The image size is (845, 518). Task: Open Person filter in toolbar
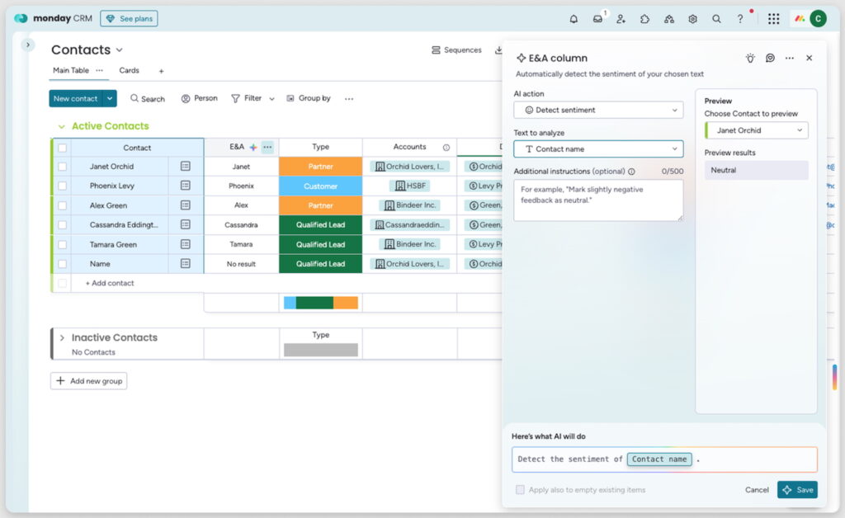(200, 98)
